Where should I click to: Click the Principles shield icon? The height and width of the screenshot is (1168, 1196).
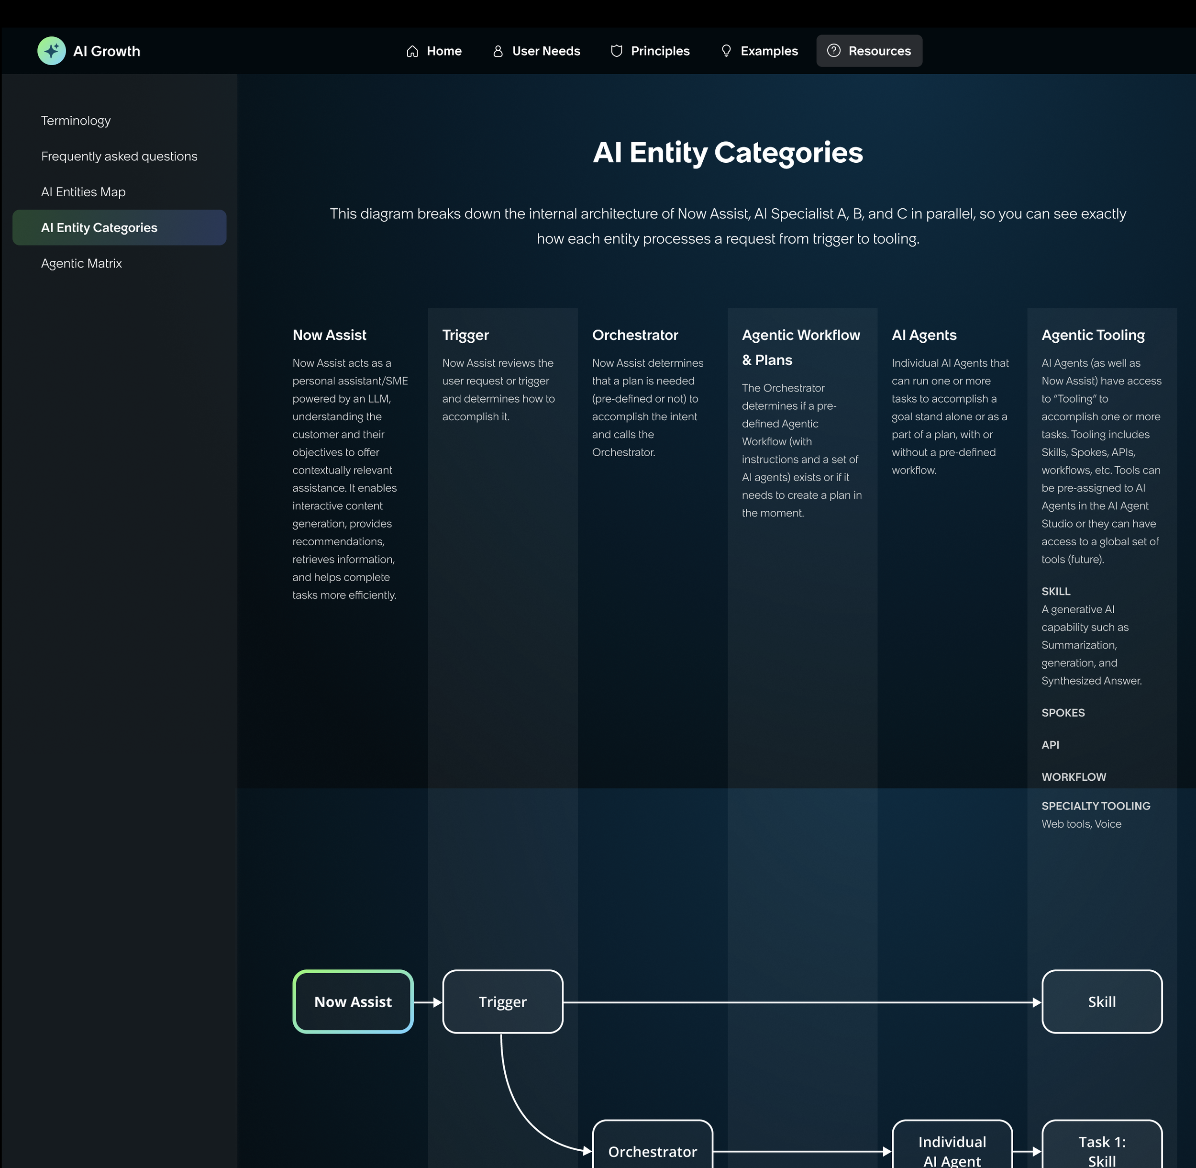616,51
